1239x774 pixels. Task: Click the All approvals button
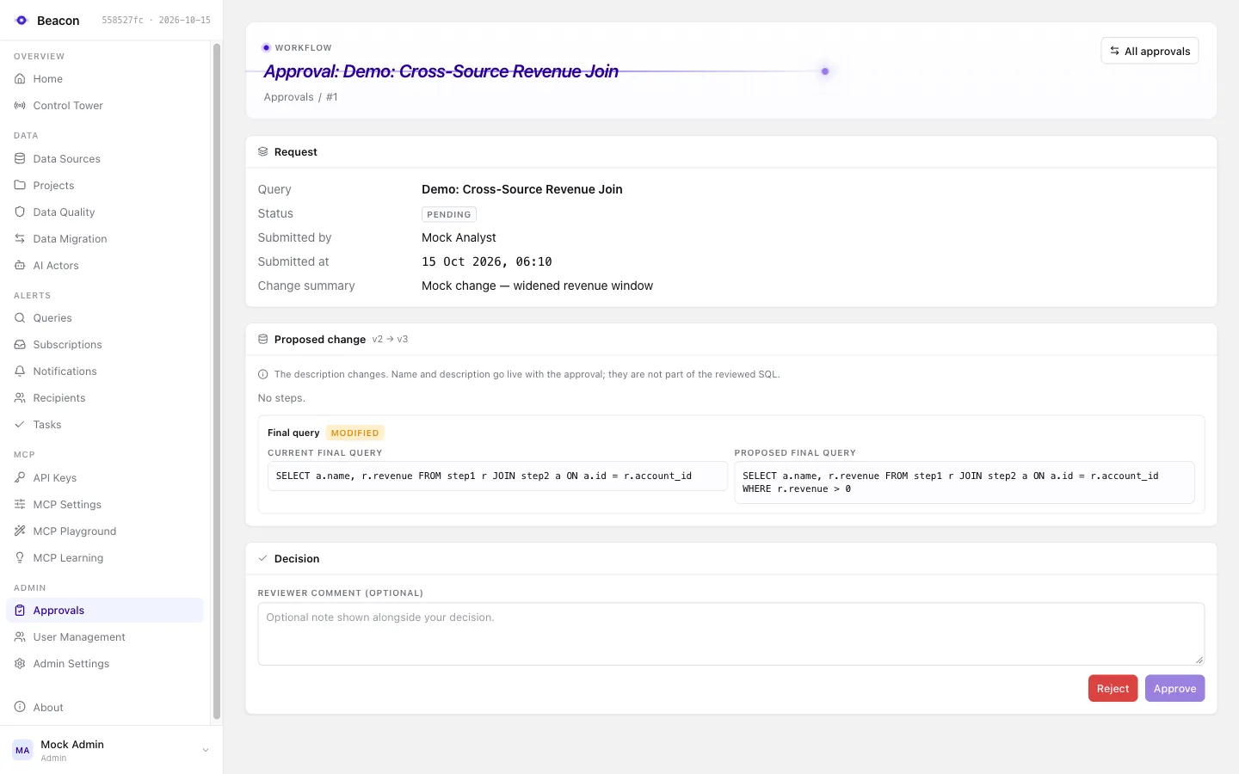[x=1150, y=51]
